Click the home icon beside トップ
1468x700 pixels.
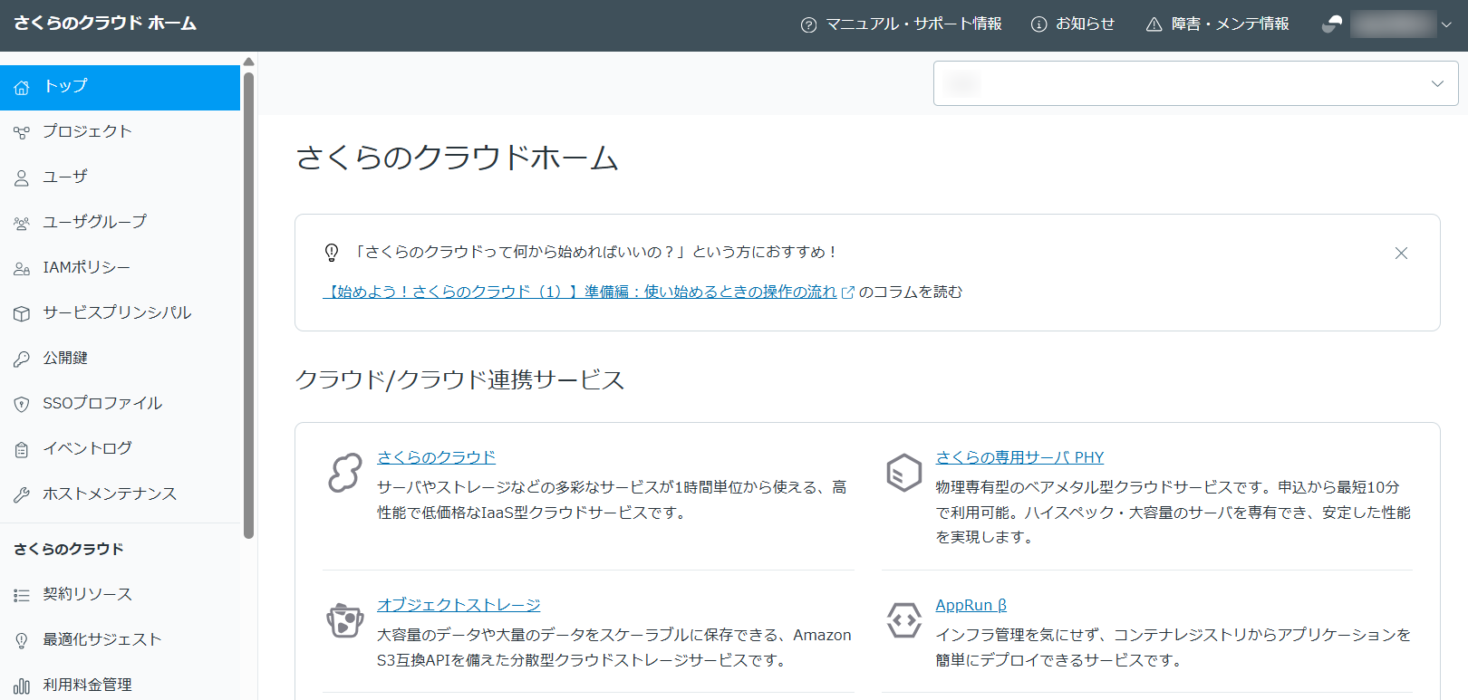pyautogui.click(x=22, y=88)
